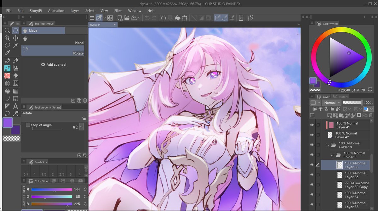The height and width of the screenshot is (211, 378).
Task: Check the selection box for Layer 34
Action: coord(318,195)
